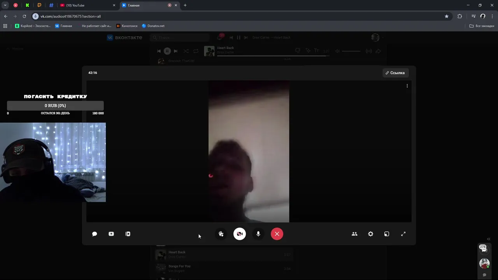
Task: Minimize call to picture-in-picture icon
Action: click(387, 234)
